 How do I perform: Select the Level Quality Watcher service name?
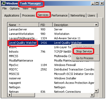pos(23,43)
